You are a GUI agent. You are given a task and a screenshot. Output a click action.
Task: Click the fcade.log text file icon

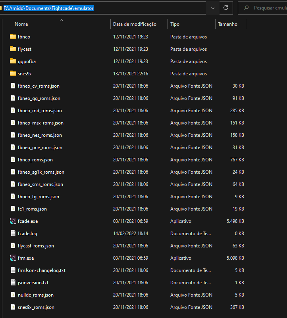(x=13, y=234)
